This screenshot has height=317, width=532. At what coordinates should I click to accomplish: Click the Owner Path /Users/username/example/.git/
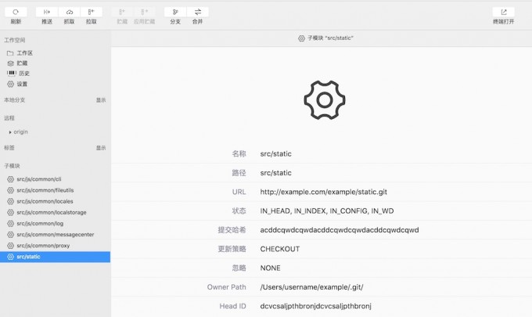click(312, 287)
